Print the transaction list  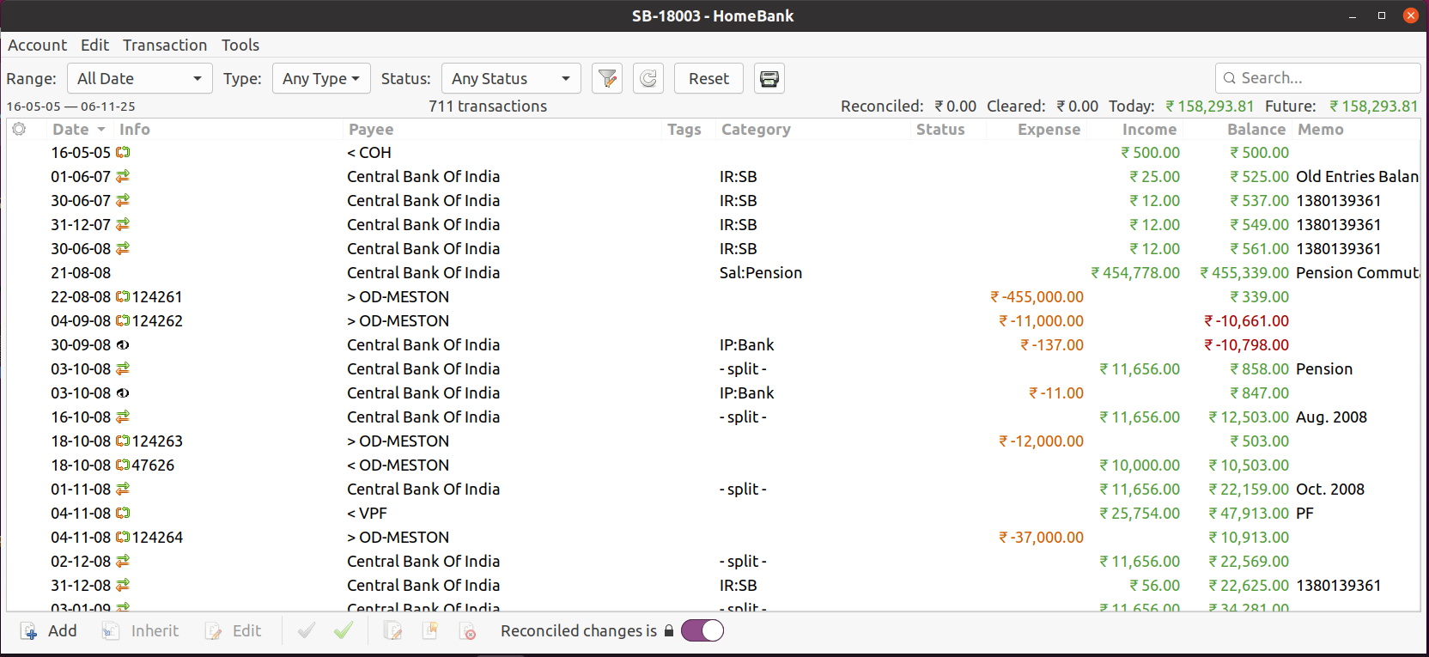pos(769,79)
